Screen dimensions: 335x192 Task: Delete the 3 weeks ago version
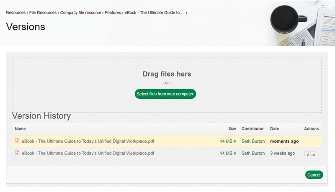[x=312, y=154]
